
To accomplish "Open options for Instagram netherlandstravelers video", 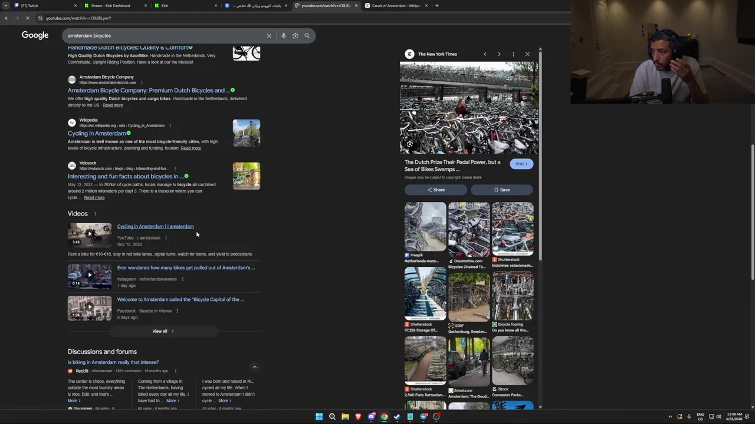I will 182,279.
